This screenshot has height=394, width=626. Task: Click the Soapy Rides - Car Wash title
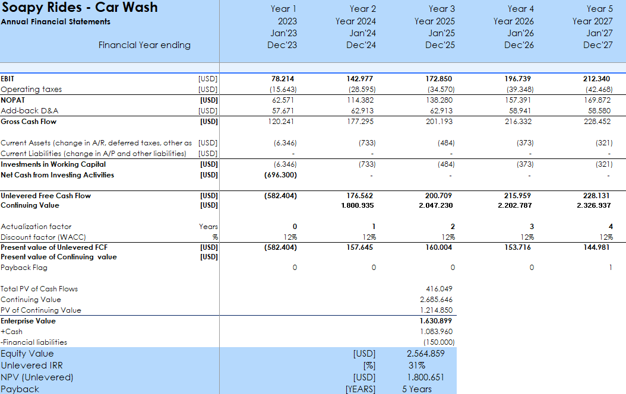[80, 8]
